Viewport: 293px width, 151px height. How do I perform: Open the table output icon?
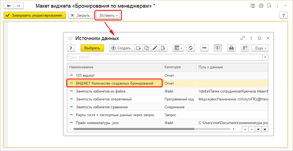coord(245,48)
